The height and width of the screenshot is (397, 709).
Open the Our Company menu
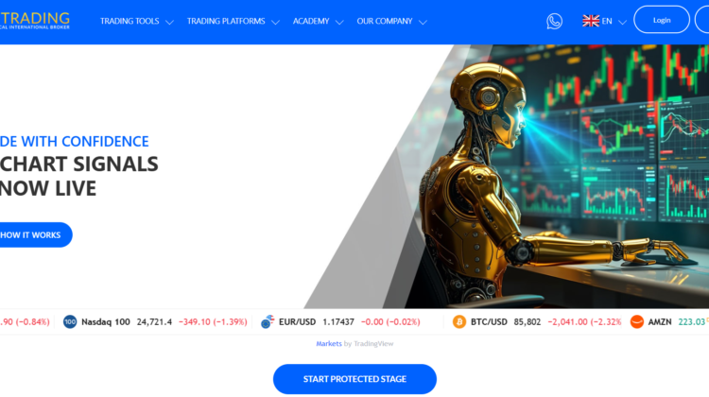pos(385,21)
